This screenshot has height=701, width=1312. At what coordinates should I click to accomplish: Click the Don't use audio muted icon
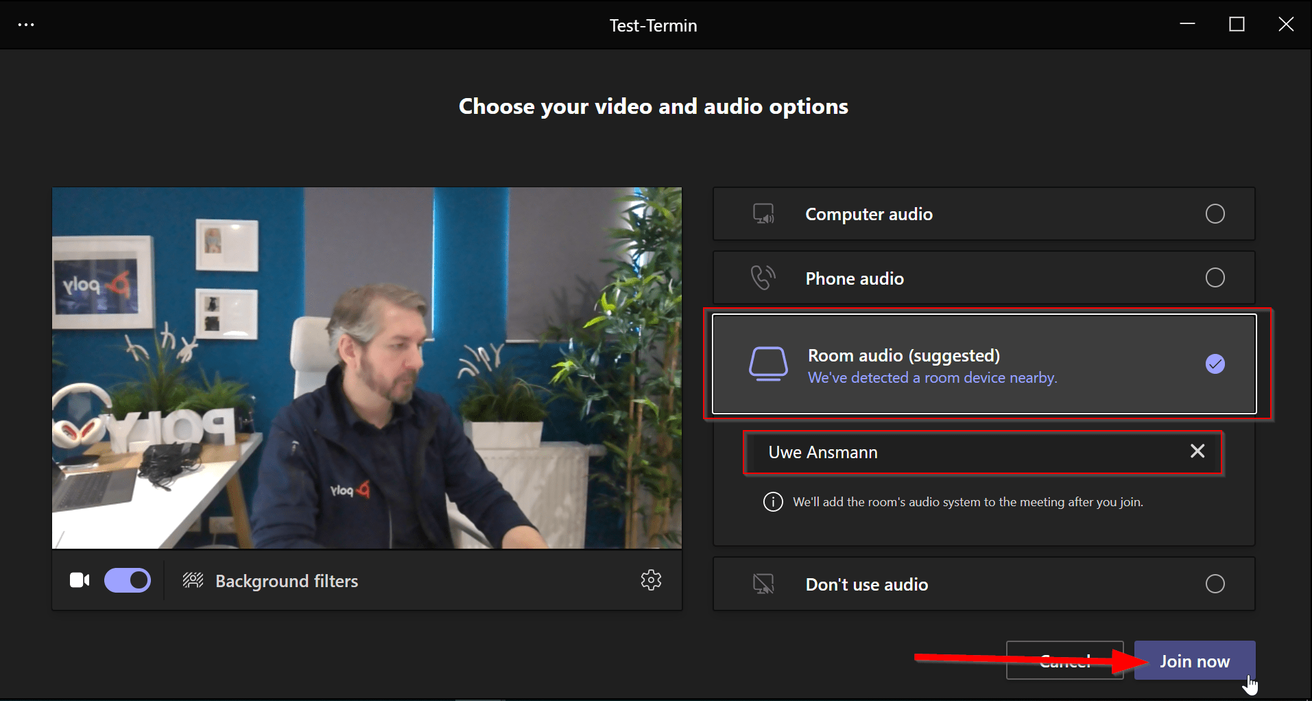763,584
